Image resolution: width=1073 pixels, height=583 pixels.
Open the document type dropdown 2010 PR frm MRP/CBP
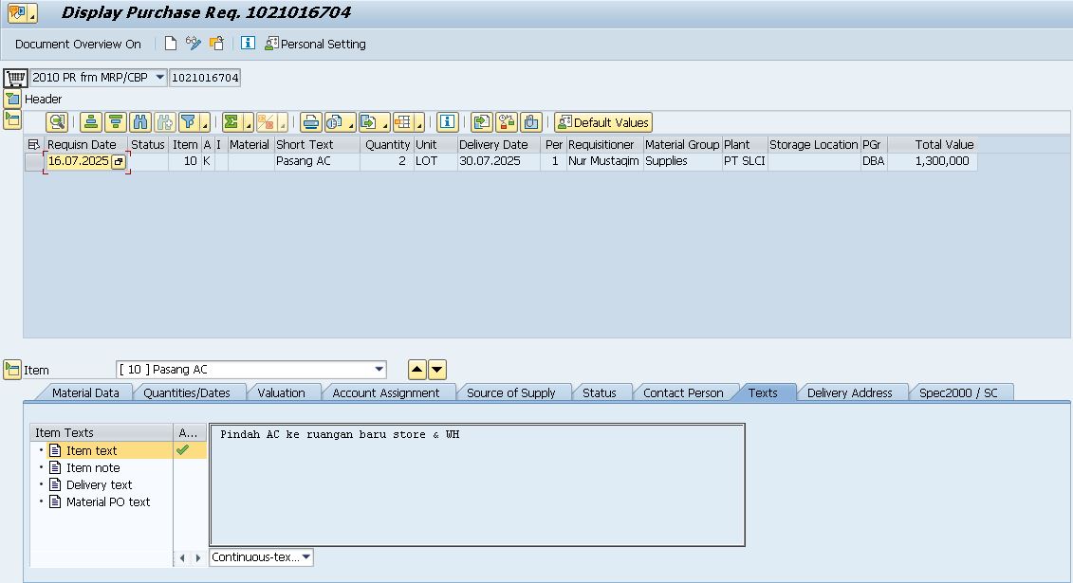[159, 77]
